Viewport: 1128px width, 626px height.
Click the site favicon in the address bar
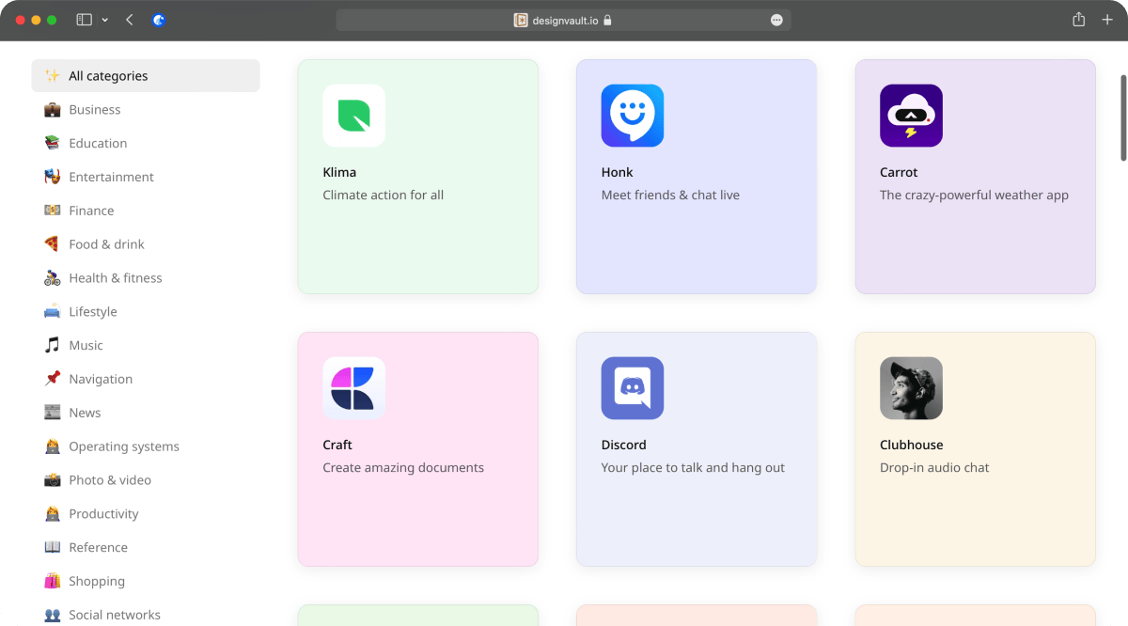521,20
